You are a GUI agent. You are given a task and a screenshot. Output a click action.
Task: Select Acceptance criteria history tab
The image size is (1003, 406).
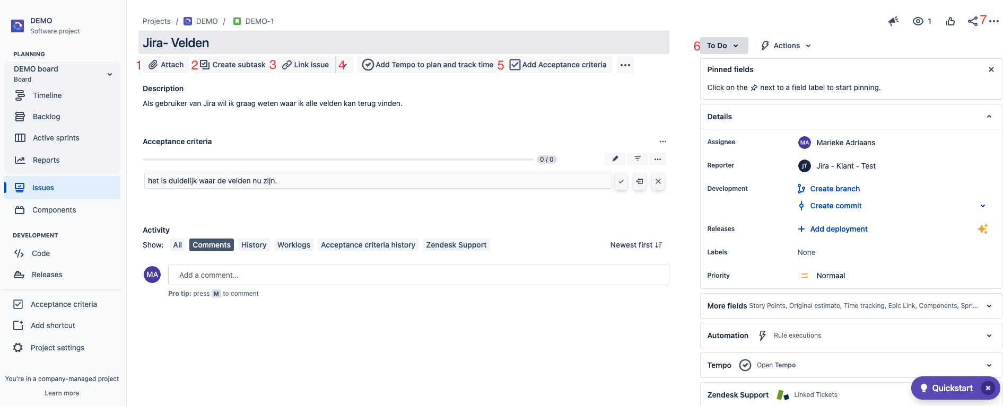coord(368,245)
